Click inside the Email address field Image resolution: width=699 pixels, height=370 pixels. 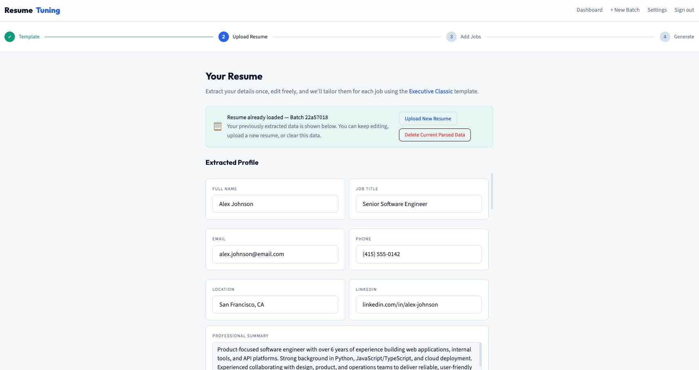click(275, 254)
